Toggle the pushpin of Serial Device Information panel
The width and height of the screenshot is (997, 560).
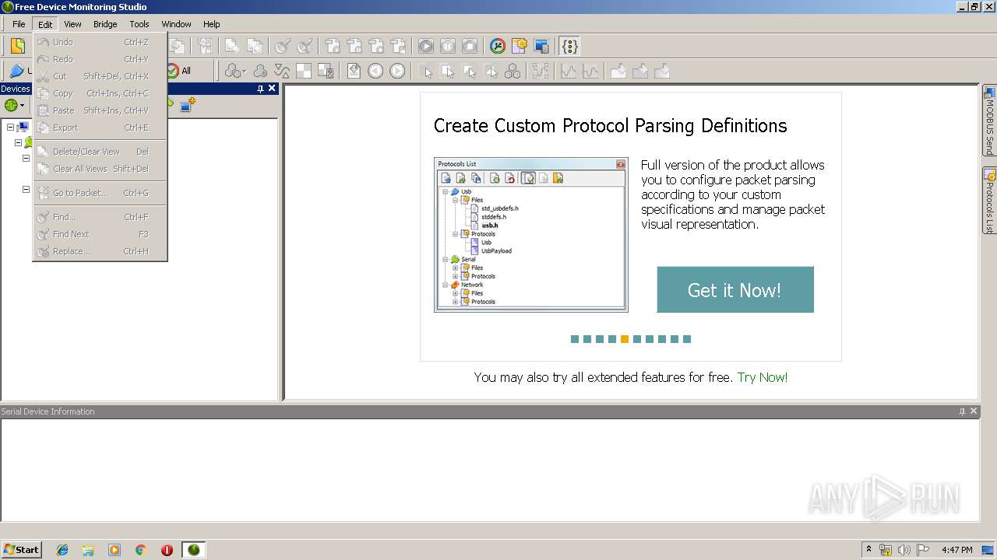click(x=962, y=411)
